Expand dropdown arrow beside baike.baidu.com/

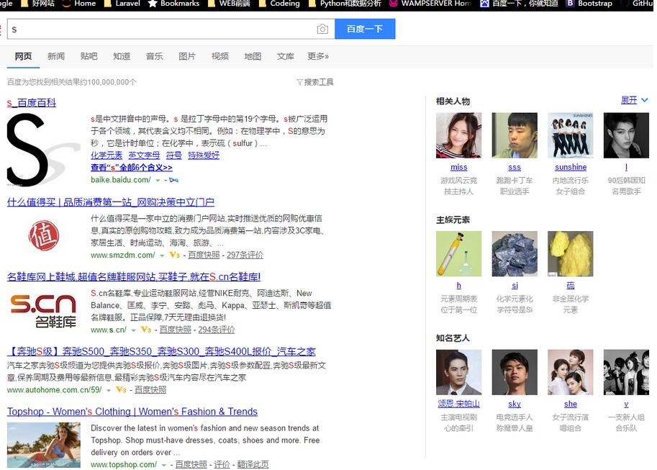pyautogui.click(x=158, y=180)
